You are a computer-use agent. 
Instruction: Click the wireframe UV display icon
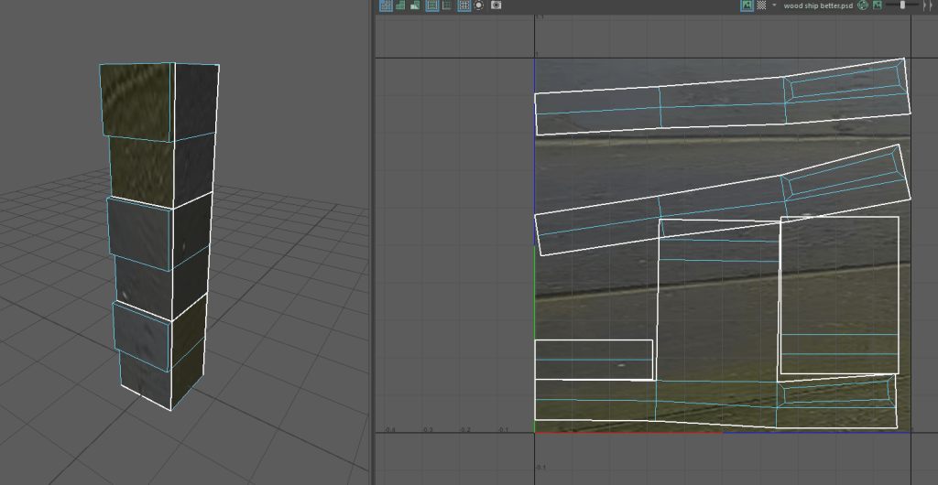click(x=386, y=5)
